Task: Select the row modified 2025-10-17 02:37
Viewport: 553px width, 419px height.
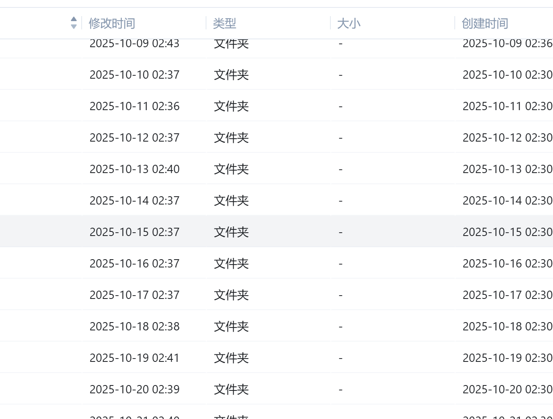Action: [x=134, y=295]
